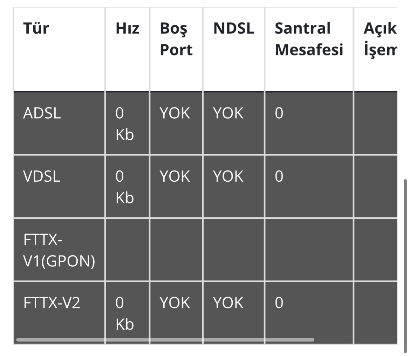Select the FTTX-V2 row label

point(52,303)
